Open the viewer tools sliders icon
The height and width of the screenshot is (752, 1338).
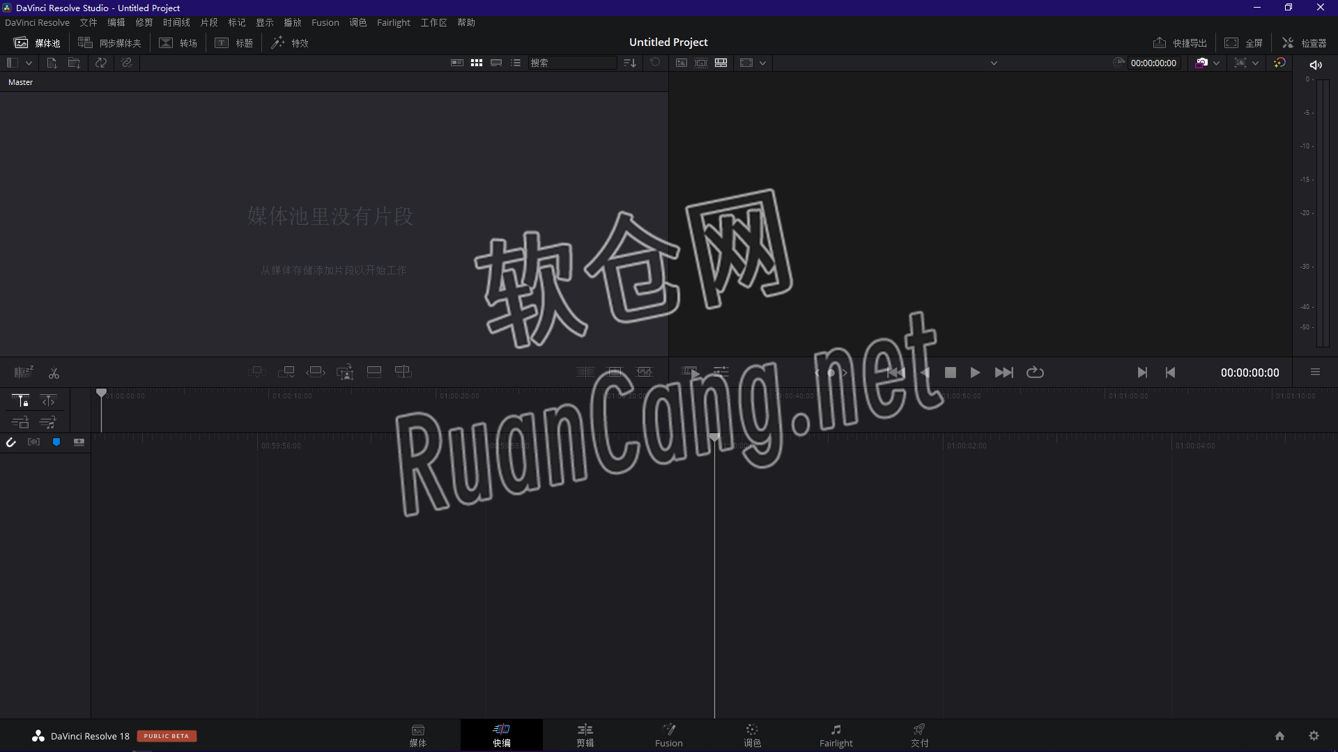721,372
